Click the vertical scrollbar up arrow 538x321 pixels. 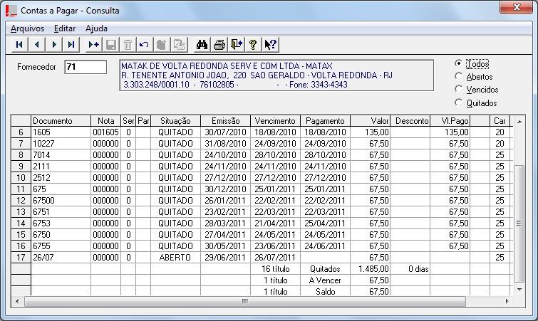(519, 122)
